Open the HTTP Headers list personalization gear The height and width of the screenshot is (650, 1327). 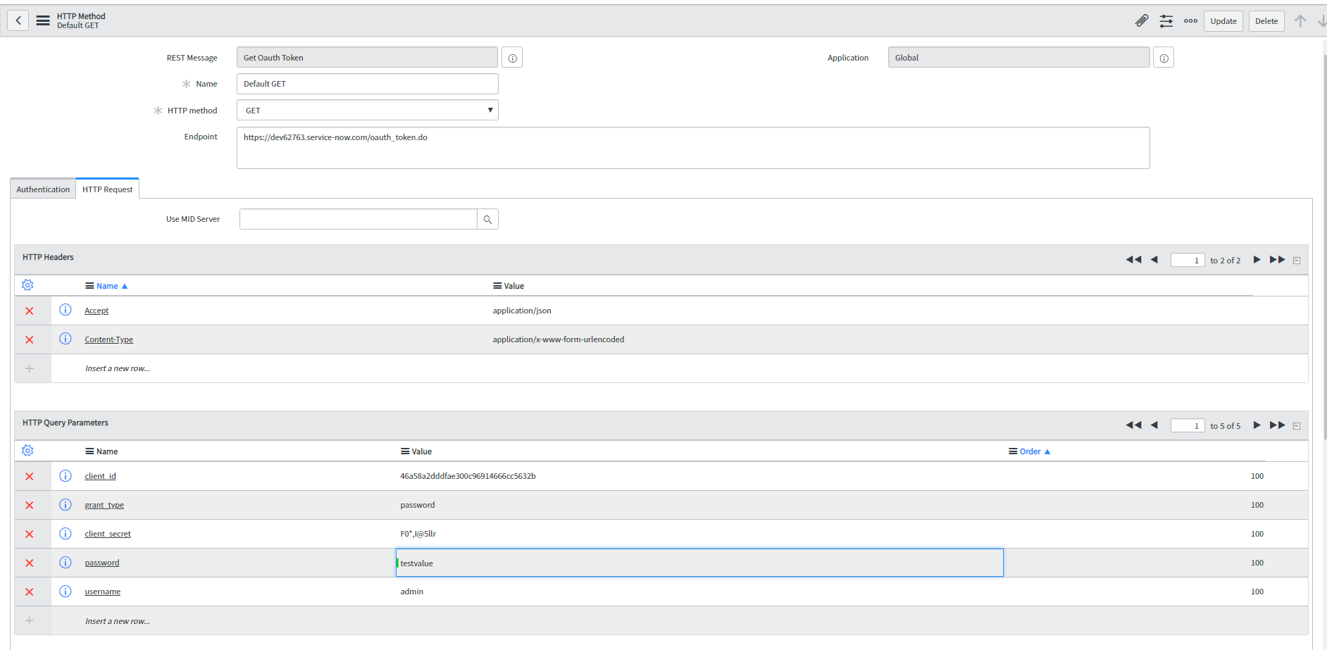(27, 285)
